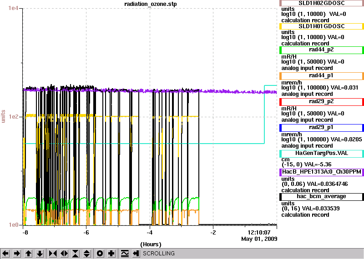
Task: Click 'calculation record' under SLD1H02GDOSC
Action: point(305,20)
